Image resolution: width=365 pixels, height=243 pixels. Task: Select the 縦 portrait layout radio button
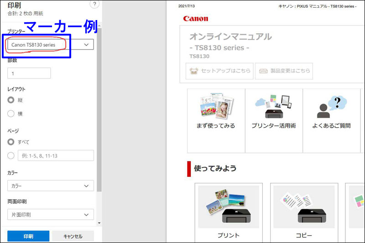coord(11,100)
